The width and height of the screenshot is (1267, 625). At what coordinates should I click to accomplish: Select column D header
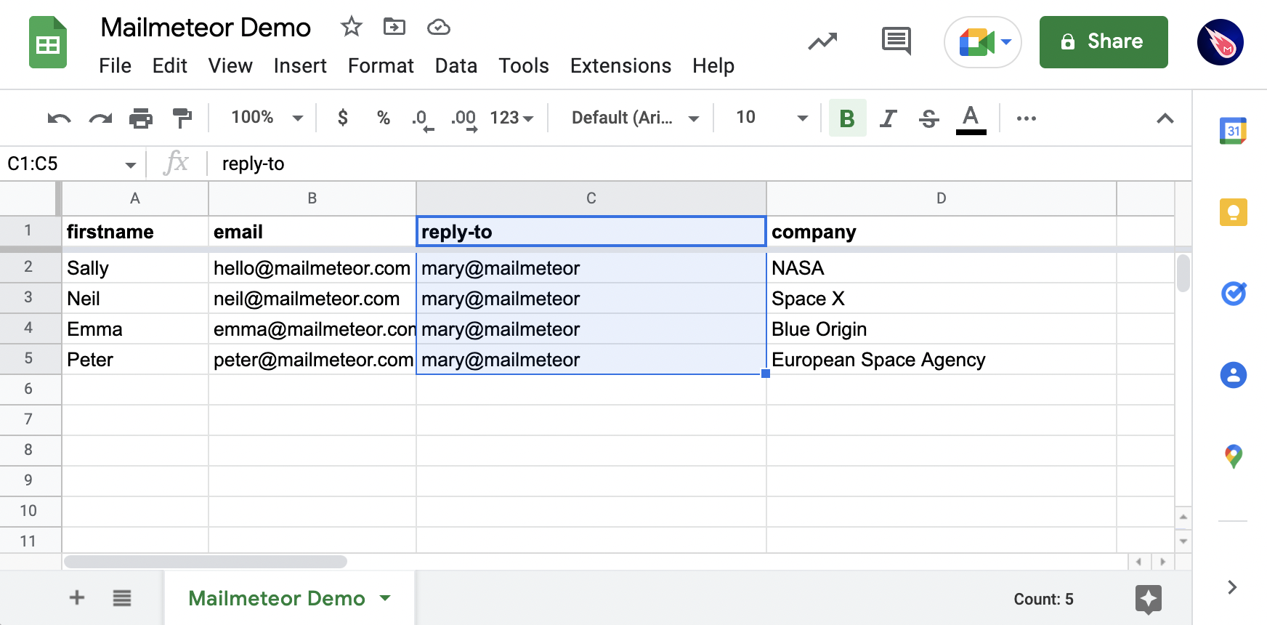(942, 198)
